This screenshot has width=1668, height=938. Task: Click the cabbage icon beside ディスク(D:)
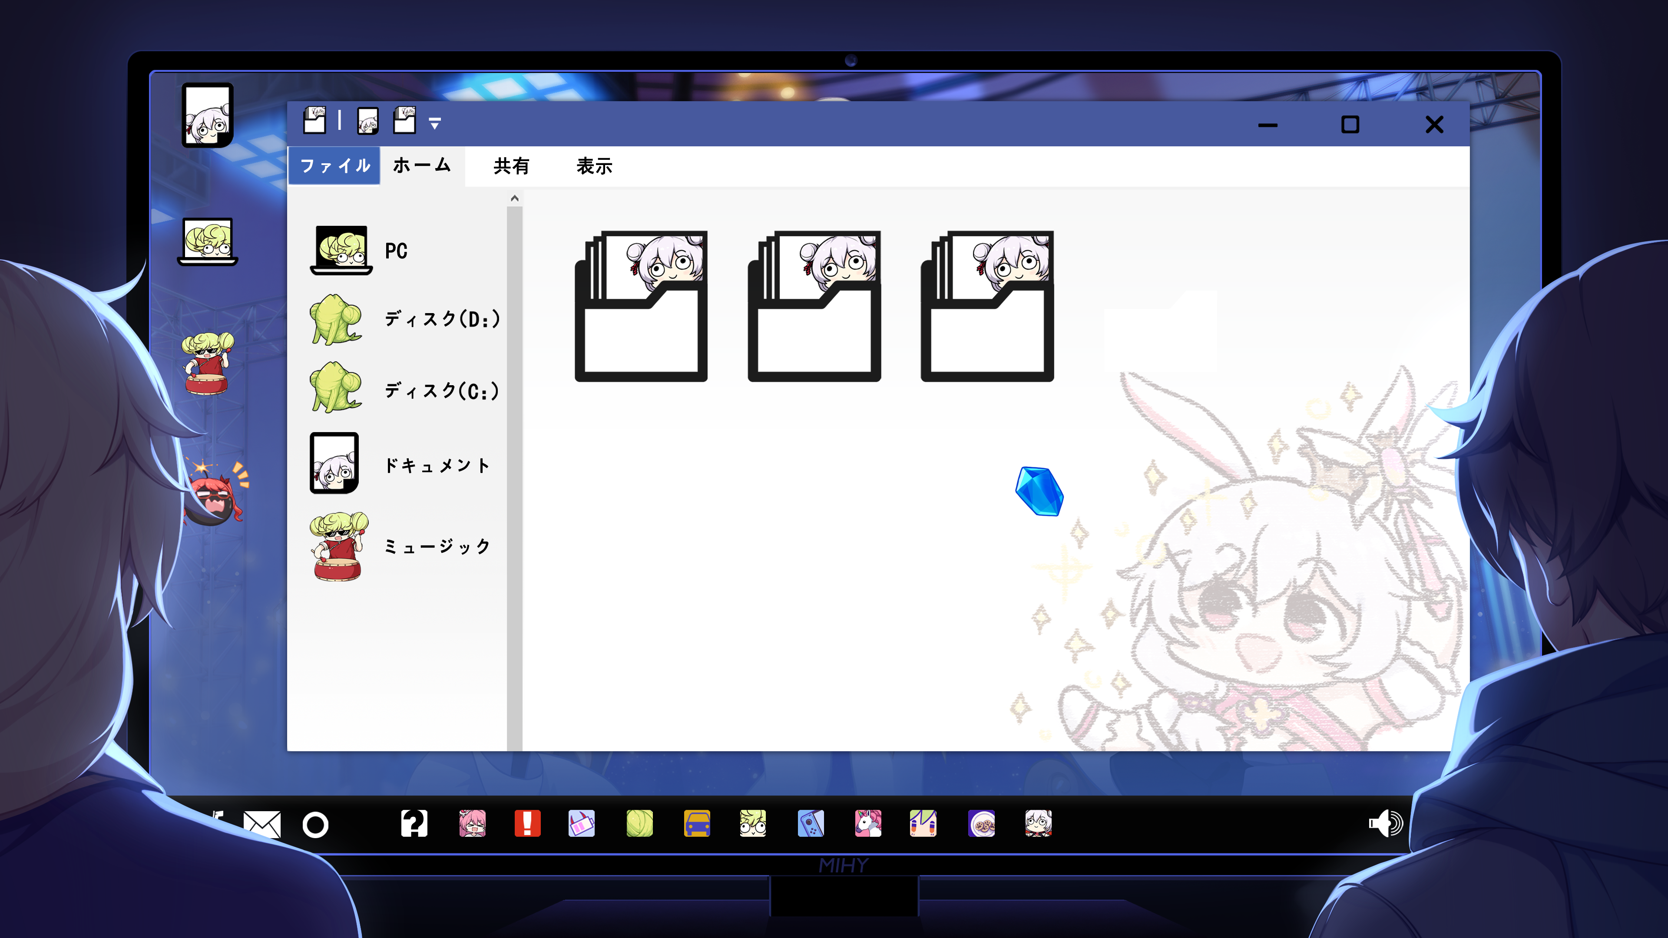point(335,320)
